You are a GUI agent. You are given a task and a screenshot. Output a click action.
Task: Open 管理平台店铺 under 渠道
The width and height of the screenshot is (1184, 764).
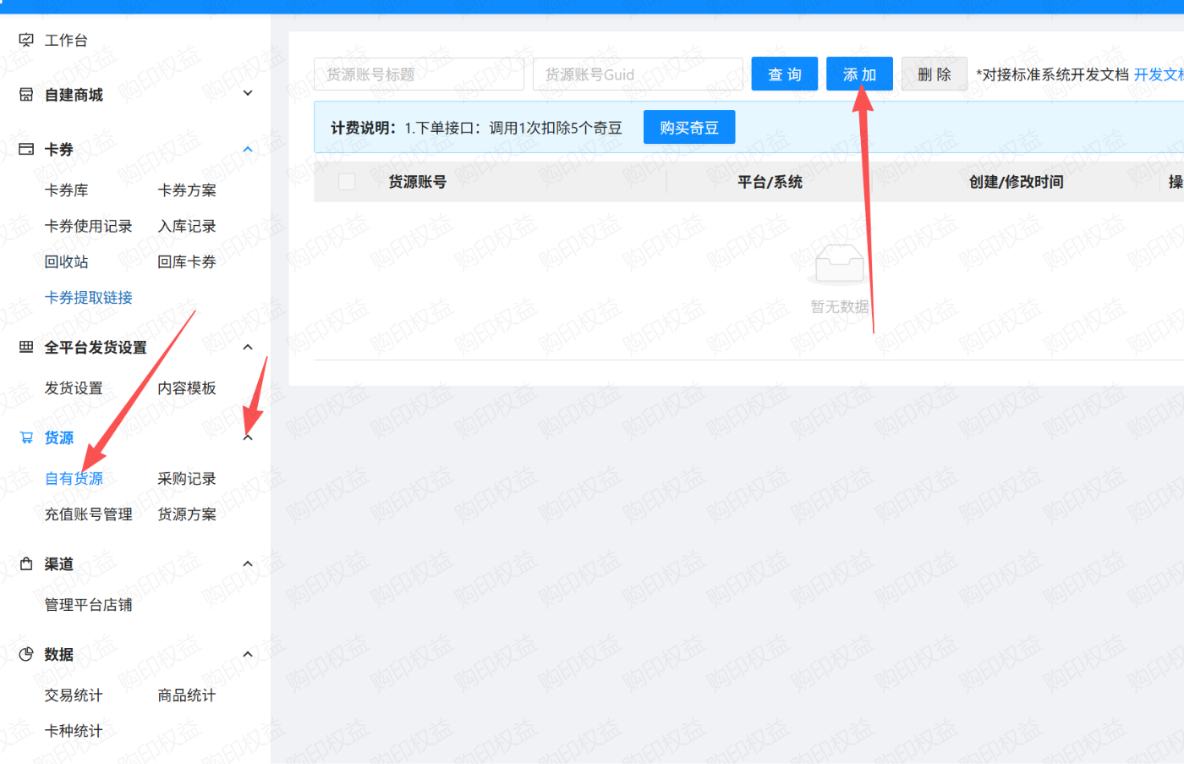click(x=89, y=604)
